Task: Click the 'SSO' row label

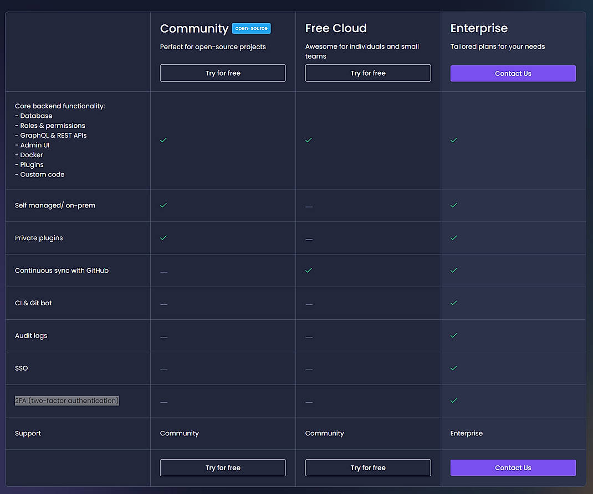Action: point(21,368)
